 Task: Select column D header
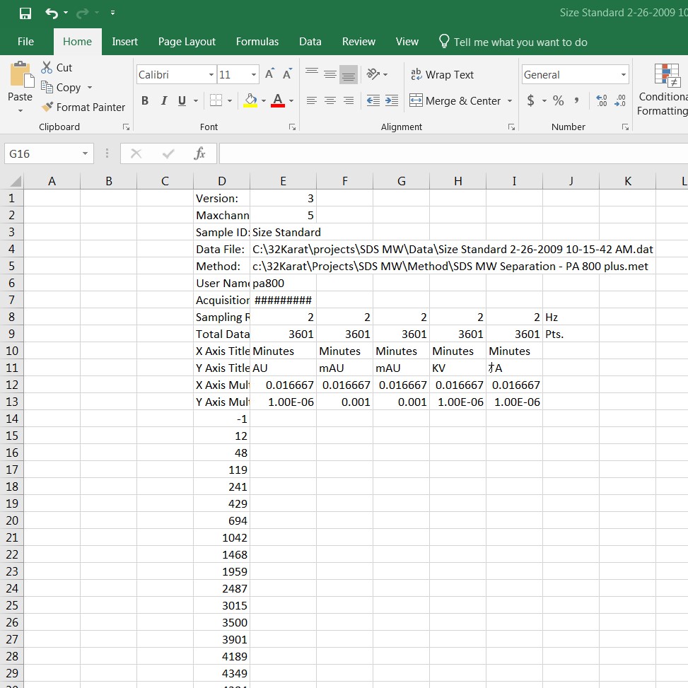click(x=221, y=181)
